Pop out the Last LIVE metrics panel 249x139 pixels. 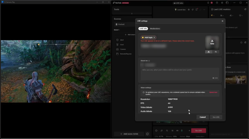(x=245, y=9)
